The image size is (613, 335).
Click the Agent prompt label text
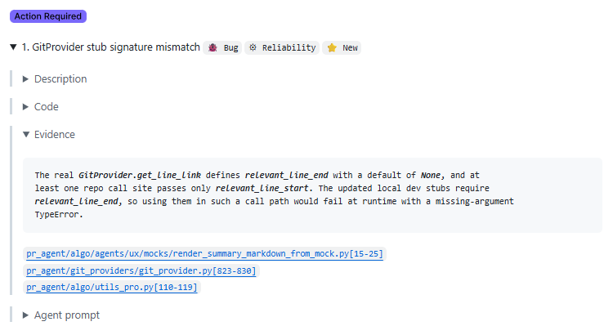coord(66,315)
